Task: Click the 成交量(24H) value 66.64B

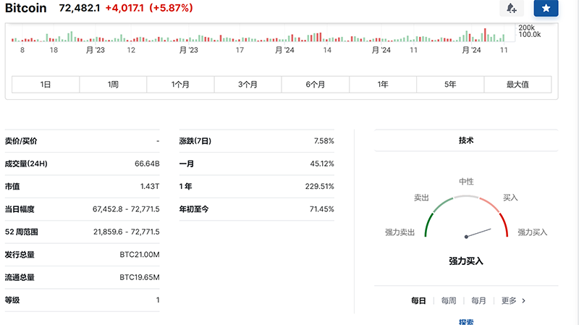Action: point(147,164)
